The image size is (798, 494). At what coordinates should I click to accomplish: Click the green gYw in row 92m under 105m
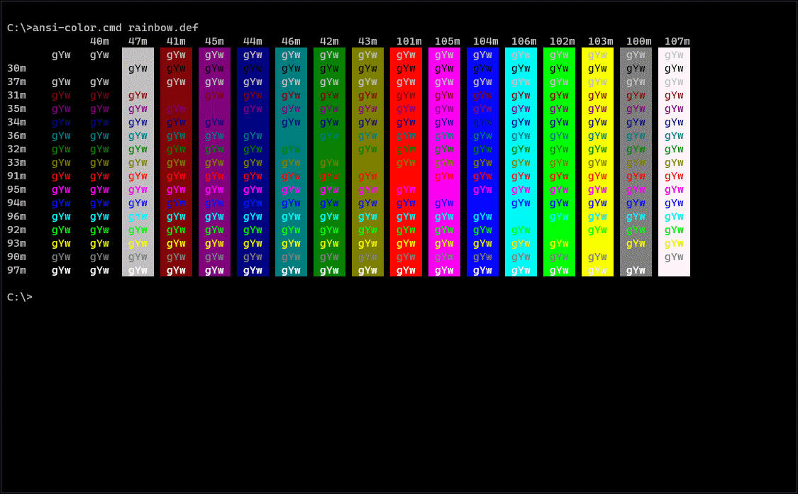pos(444,230)
